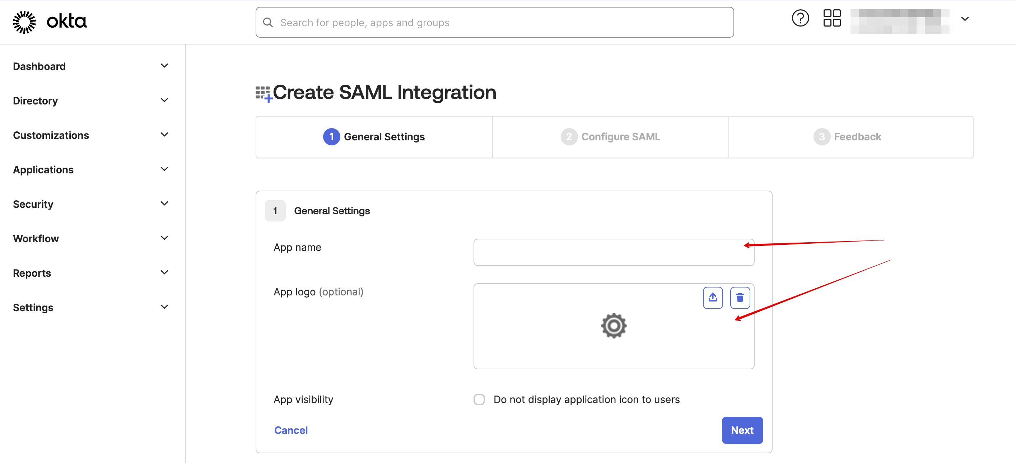Open the help question mark icon
Viewport: 1016px width, 463px height.
point(800,19)
